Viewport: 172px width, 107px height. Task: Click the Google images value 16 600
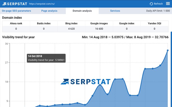coord(99,29)
